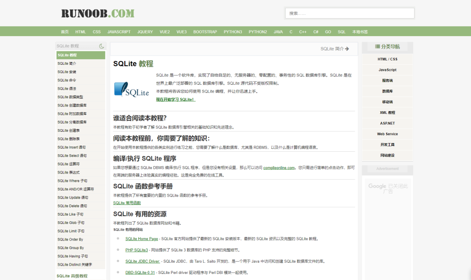Screen dimensions: 471x280
Task: Select Web Service category
Action: tap(388, 134)
